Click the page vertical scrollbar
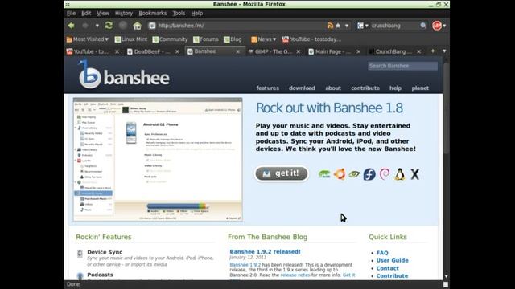The height and width of the screenshot is (289, 515). [x=446, y=108]
